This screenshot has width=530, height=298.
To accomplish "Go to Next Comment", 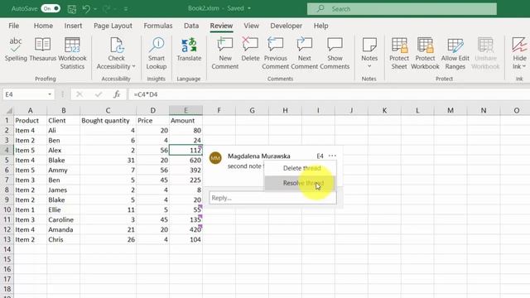I will click(304, 53).
